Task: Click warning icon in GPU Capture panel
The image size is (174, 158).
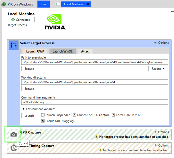Action: 96,136
